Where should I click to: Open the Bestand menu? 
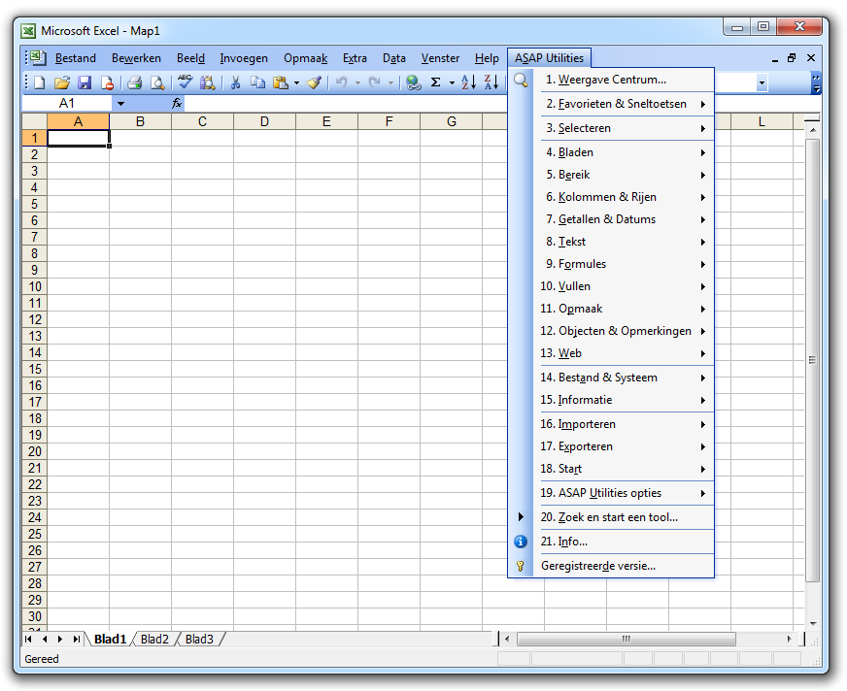click(76, 58)
